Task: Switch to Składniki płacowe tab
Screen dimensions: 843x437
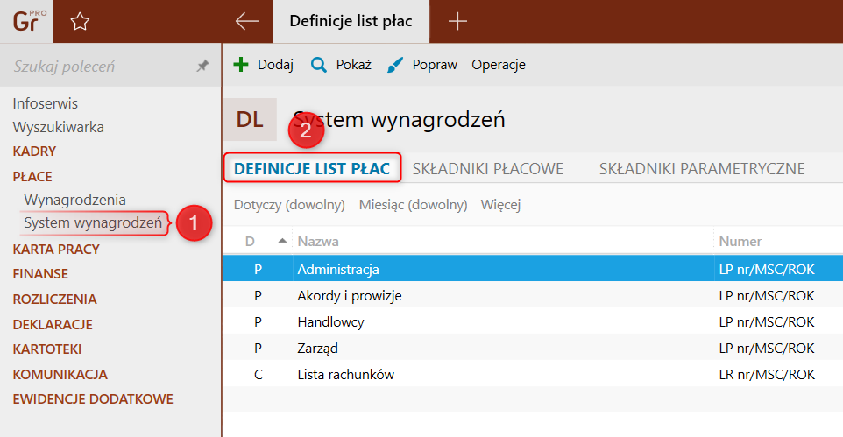Action: coord(487,168)
